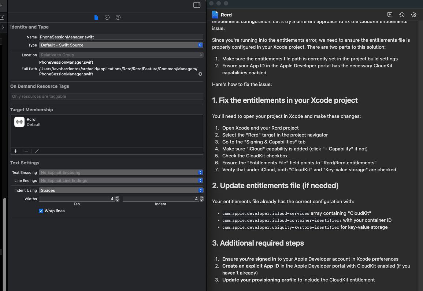Toggle the inspector sidebar panel icon
The width and height of the screenshot is (423, 291).
tap(197, 5)
